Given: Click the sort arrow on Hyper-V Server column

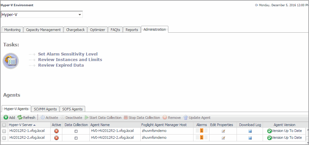Looking at the screenshot, I should (35, 125).
